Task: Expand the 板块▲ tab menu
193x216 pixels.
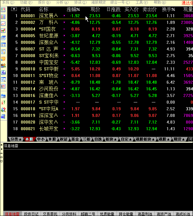Action: point(111,139)
